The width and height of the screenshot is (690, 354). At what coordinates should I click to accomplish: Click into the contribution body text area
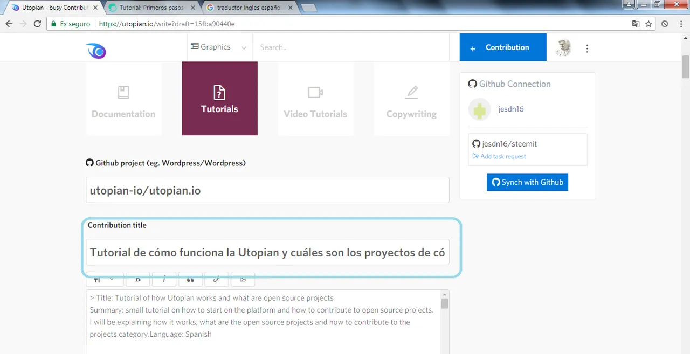pyautogui.click(x=263, y=322)
